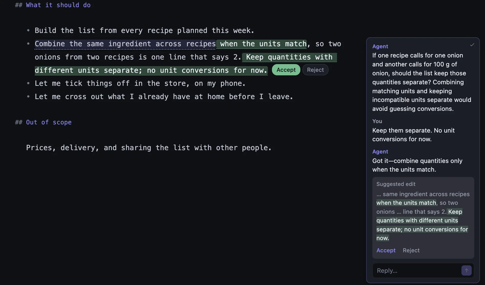Click the 'Prices, delivery, and sharing' paragraph

149,148
